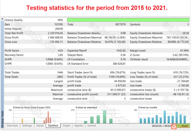This screenshot has height=131, width=192.
Task: Click consecutive wins value 30 (3 095.67)
Action: [x=118, y=90]
